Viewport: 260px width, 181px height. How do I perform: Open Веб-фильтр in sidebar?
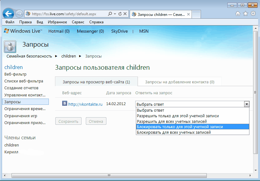[x=16, y=74]
